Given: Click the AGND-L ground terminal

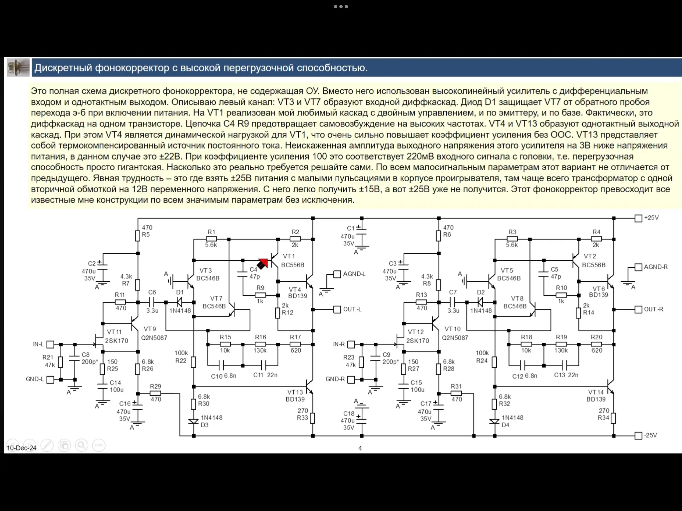Looking at the screenshot, I should 337,274.
